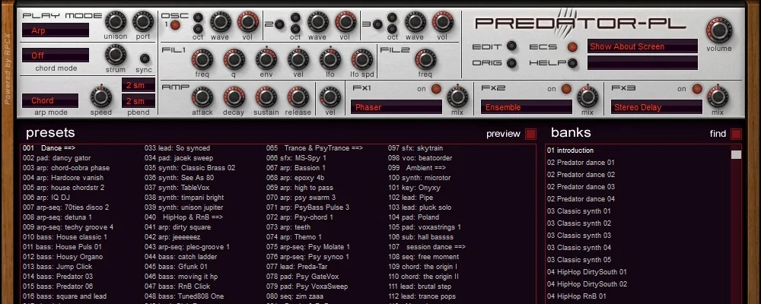The image size is (761, 304).
Task: Click the banks list scrollbar thumb
Action: tap(736, 155)
